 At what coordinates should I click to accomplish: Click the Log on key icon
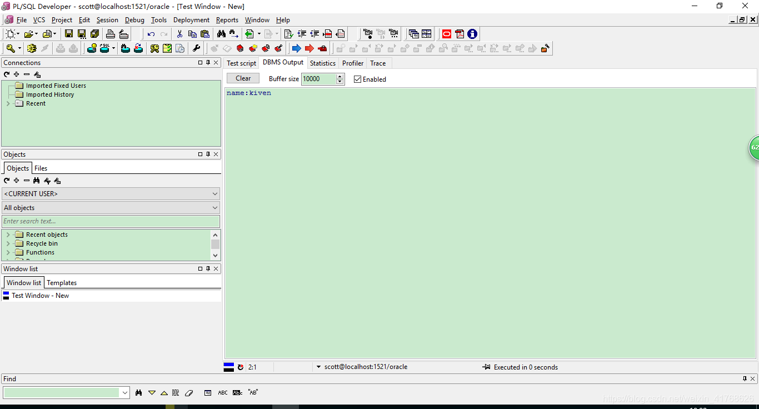coord(10,48)
